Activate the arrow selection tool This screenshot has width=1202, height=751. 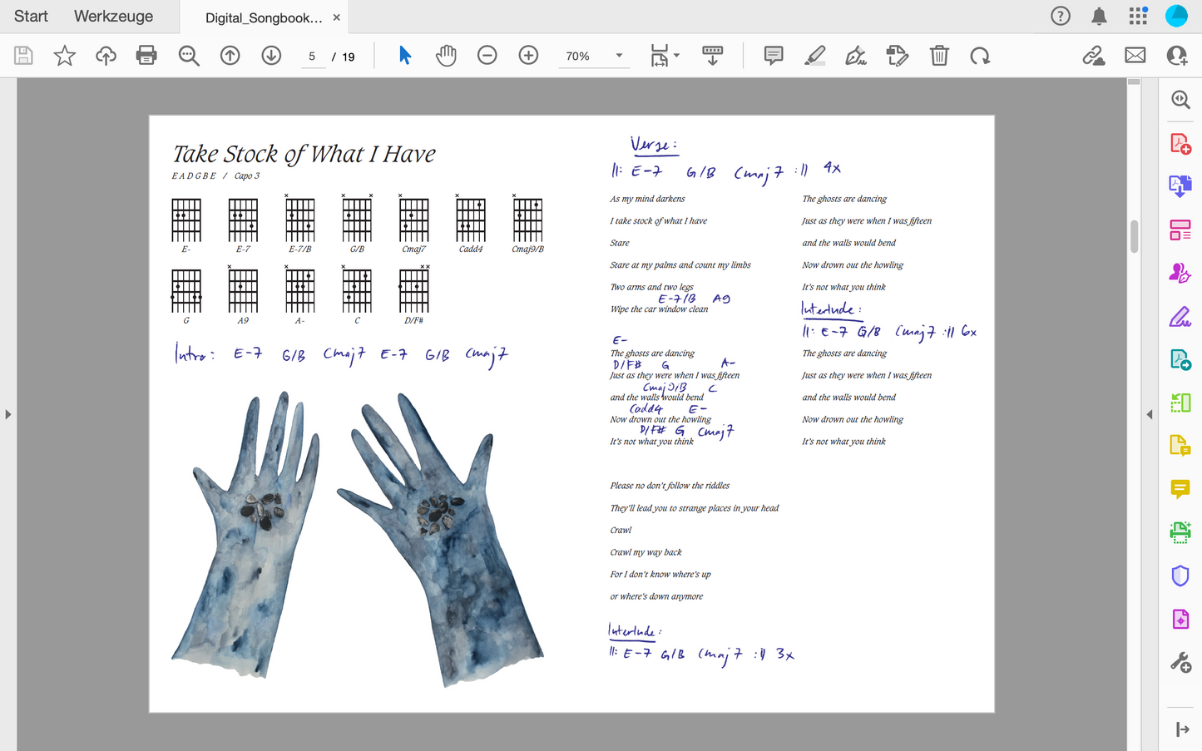(x=405, y=56)
